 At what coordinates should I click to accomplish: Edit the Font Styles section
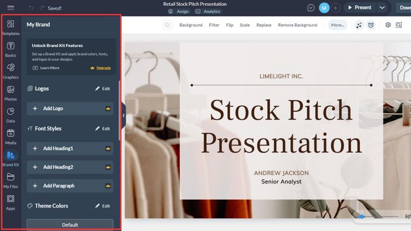103,129
